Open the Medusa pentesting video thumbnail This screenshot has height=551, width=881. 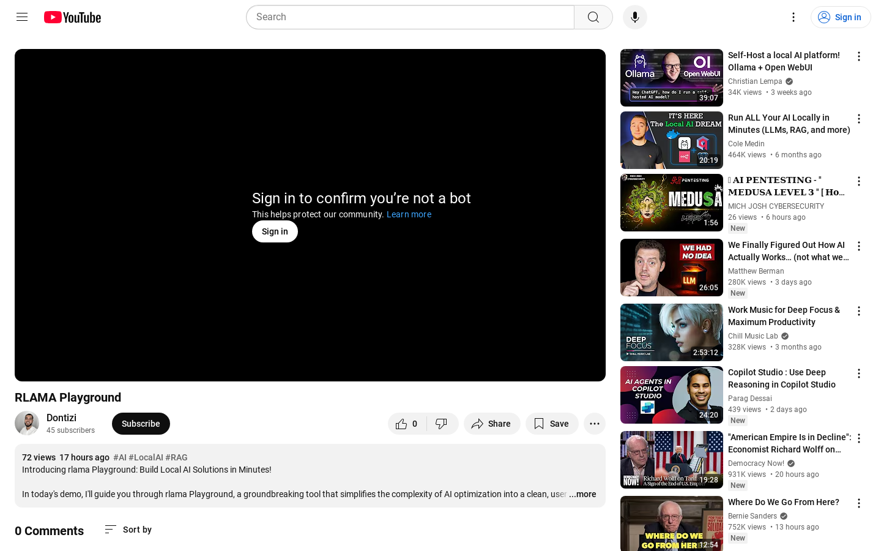[x=672, y=203]
